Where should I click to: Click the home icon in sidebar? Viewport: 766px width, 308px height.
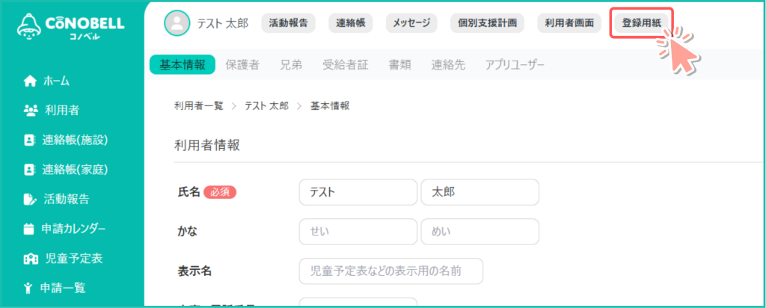[x=30, y=81]
